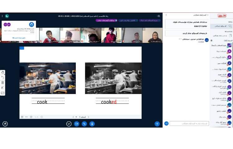Click the whiteboard trash delete icon

point(3,83)
